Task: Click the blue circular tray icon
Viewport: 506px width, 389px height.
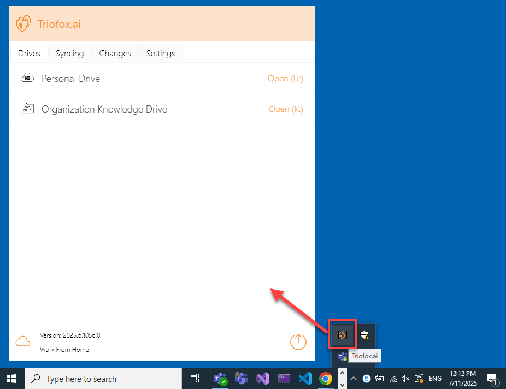Action: [x=367, y=379]
